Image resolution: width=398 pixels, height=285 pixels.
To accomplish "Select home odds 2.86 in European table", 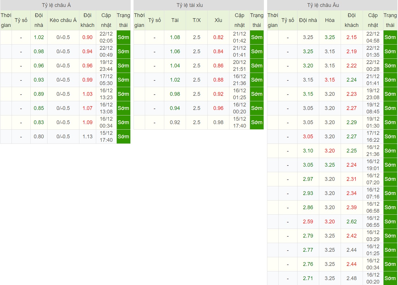I will [x=308, y=207].
